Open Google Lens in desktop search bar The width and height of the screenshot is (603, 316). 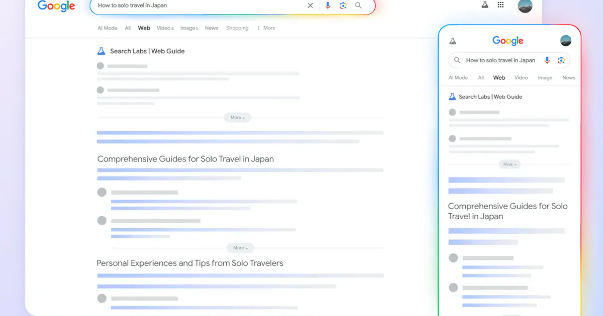point(343,6)
